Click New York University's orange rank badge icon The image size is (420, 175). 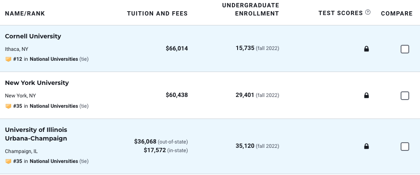pyautogui.click(x=8, y=106)
